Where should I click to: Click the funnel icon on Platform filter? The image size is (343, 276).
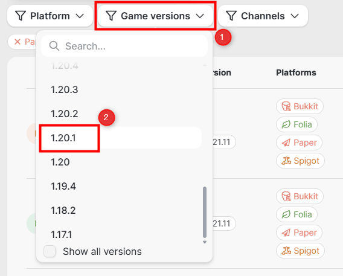point(21,16)
